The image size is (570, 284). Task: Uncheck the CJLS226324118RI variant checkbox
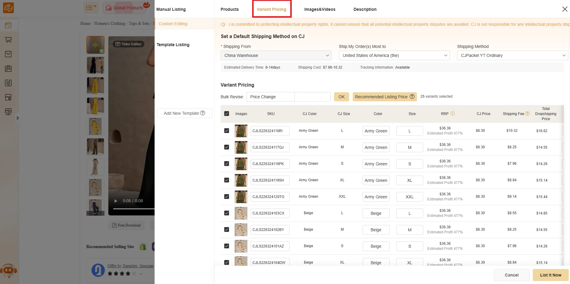pos(227,131)
